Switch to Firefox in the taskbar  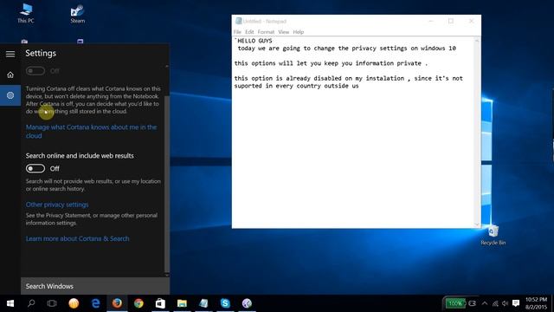(x=117, y=303)
